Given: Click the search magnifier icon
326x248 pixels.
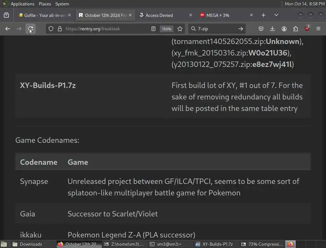Looking at the screenshot, I should (x=193, y=29).
